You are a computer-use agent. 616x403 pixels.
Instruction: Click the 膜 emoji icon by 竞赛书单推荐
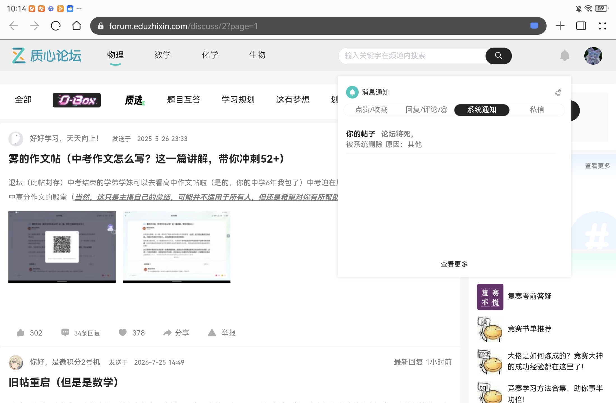point(490,329)
